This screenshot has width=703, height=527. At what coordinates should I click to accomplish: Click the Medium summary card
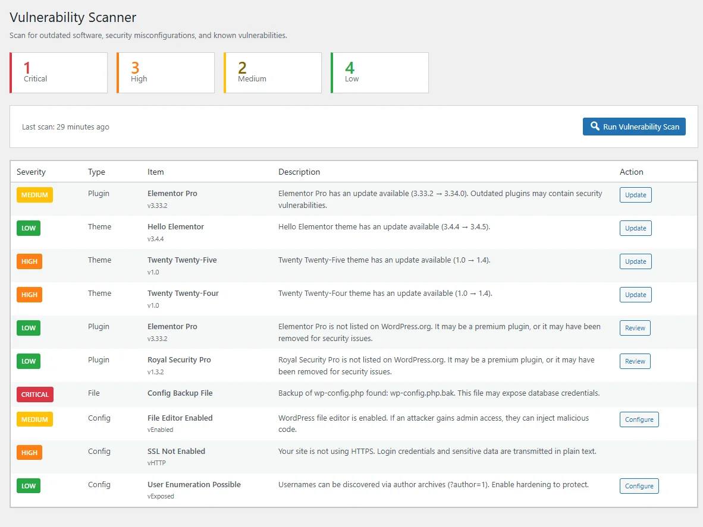(x=272, y=72)
